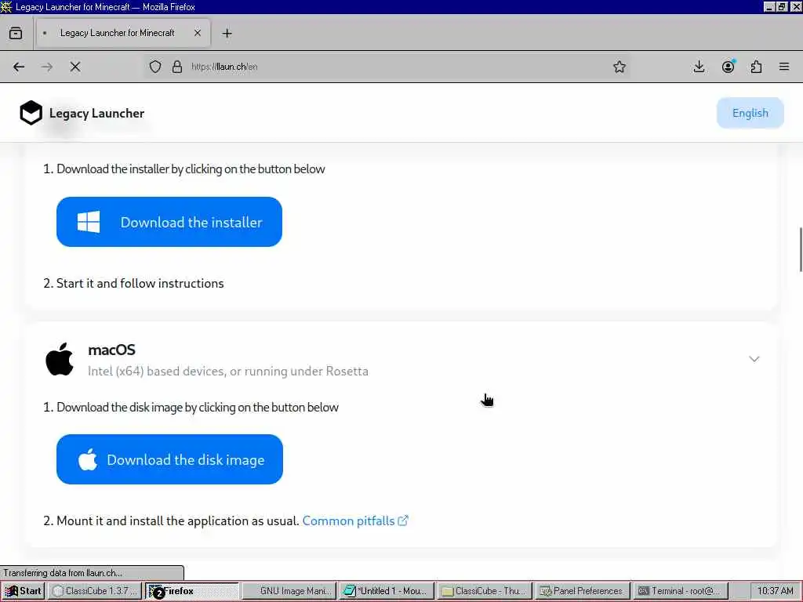Open the English language selector
Screen dimensions: 803x602
coord(750,113)
